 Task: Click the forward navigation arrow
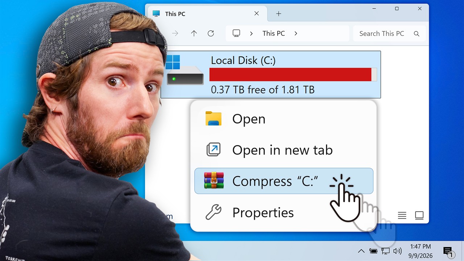pos(175,33)
